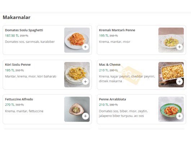
Task: Click the Köri Soslu Penne title
Action: [18, 65]
